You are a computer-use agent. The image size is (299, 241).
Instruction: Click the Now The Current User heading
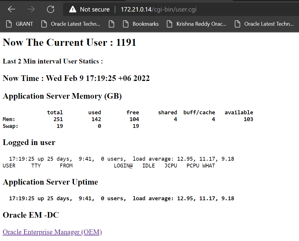(70, 43)
